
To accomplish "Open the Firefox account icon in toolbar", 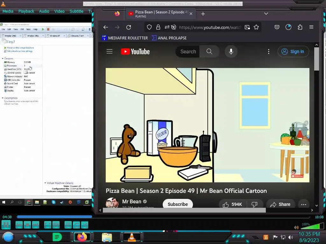I will [288, 27].
